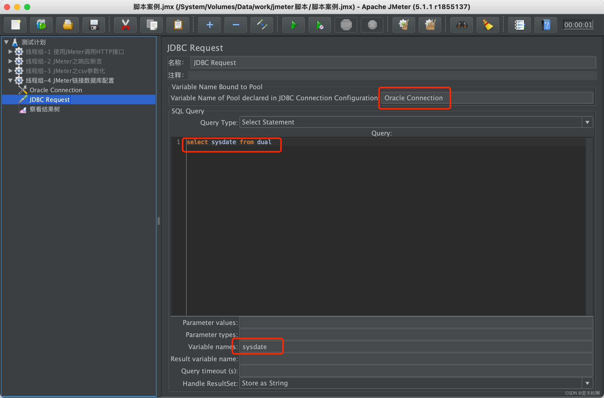Expand 线程组-1 使用JMeter调用HTTP接口
The width and height of the screenshot is (604, 398).
pyautogui.click(x=10, y=52)
